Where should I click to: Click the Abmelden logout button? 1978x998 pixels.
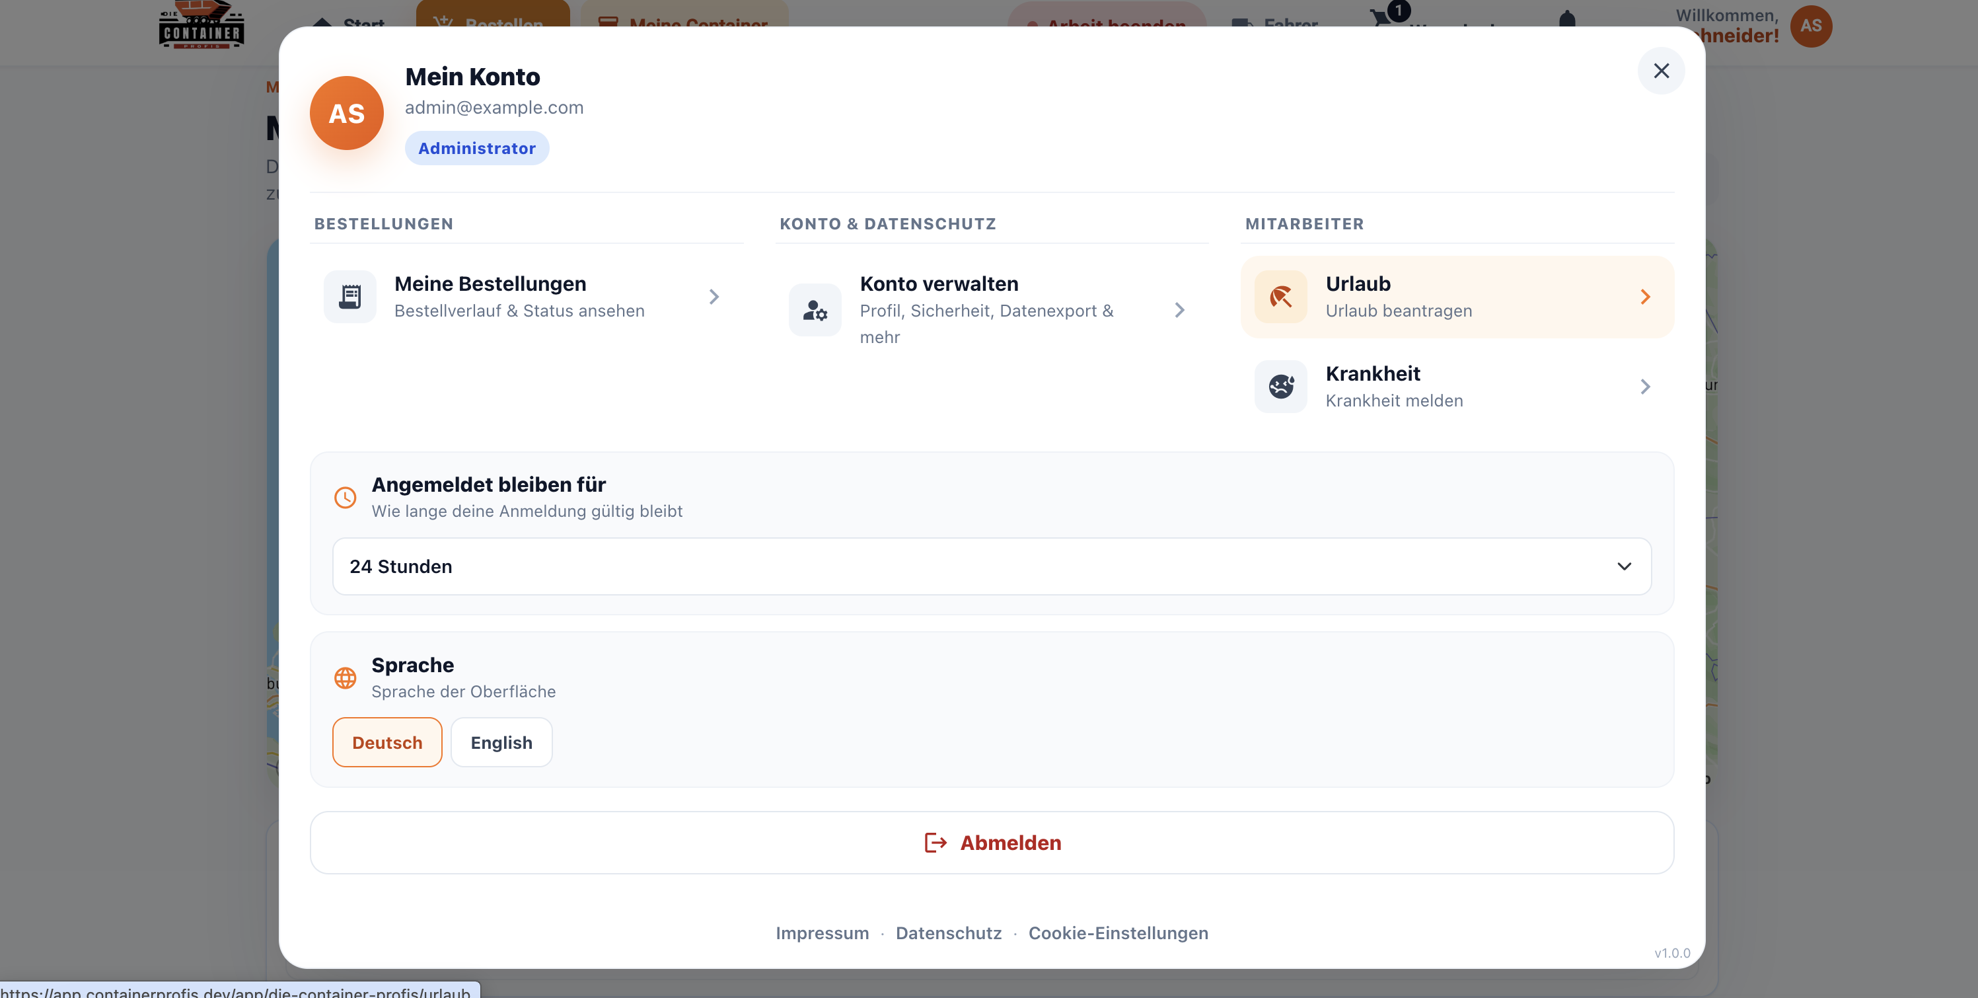(991, 843)
